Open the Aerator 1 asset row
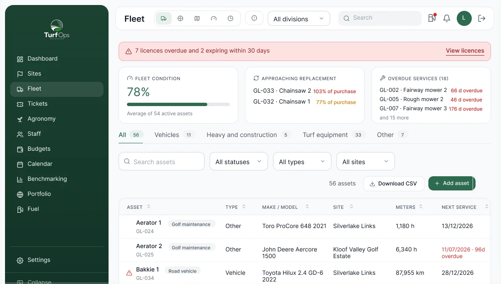 point(305,227)
